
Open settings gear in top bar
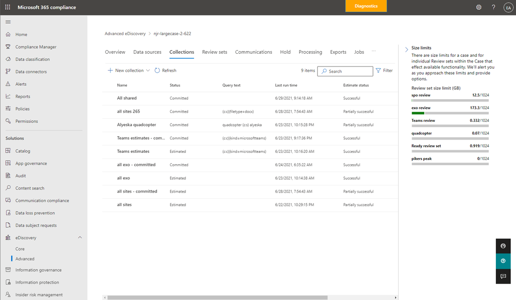479,7
